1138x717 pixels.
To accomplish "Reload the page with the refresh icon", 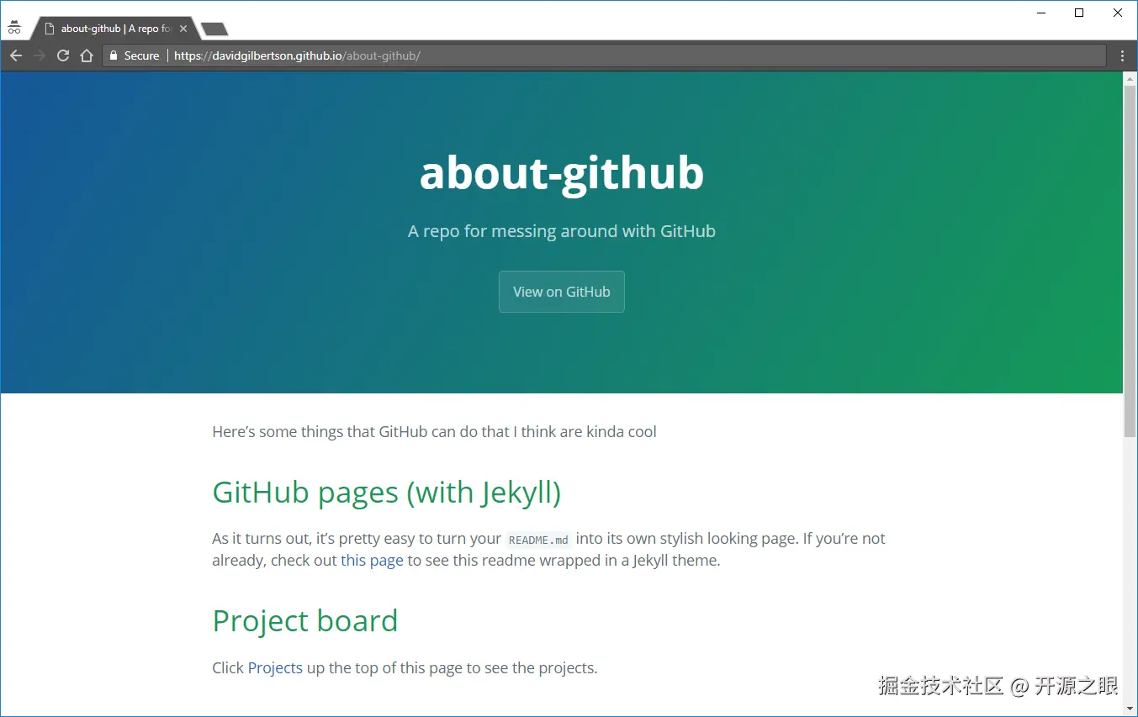I will click(x=62, y=55).
